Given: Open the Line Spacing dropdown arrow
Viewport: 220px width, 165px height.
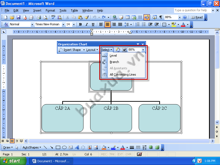Looking at the screenshot, I should click(x=131, y=24).
